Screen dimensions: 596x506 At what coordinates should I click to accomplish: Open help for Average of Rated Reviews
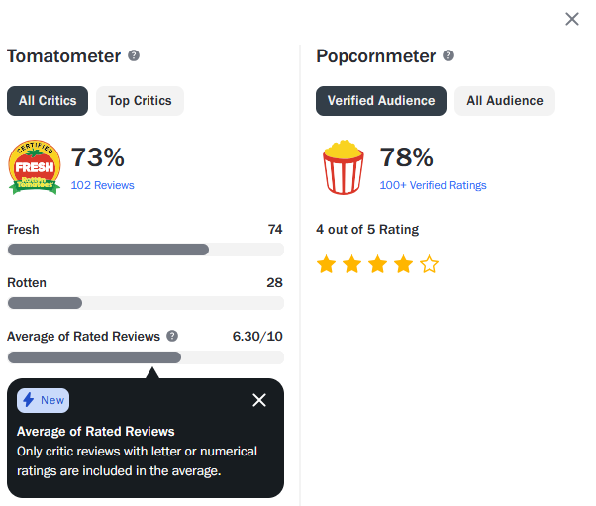[x=172, y=336]
